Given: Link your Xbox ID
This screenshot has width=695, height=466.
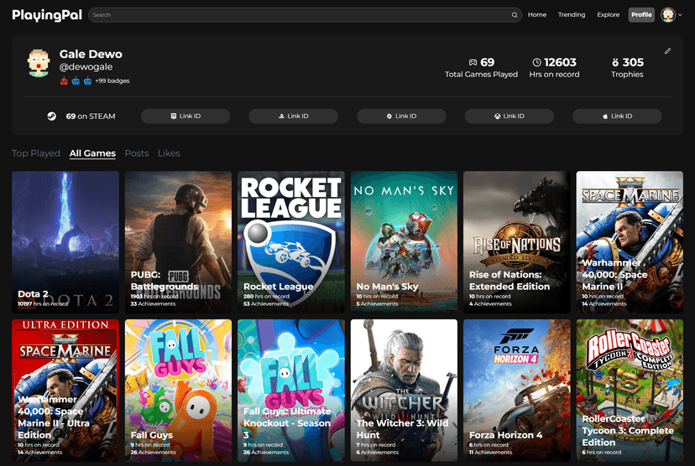Looking at the screenshot, I should point(509,116).
